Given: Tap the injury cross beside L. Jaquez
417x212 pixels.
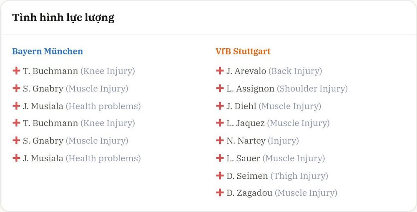Looking at the screenshot, I should 220,123.
